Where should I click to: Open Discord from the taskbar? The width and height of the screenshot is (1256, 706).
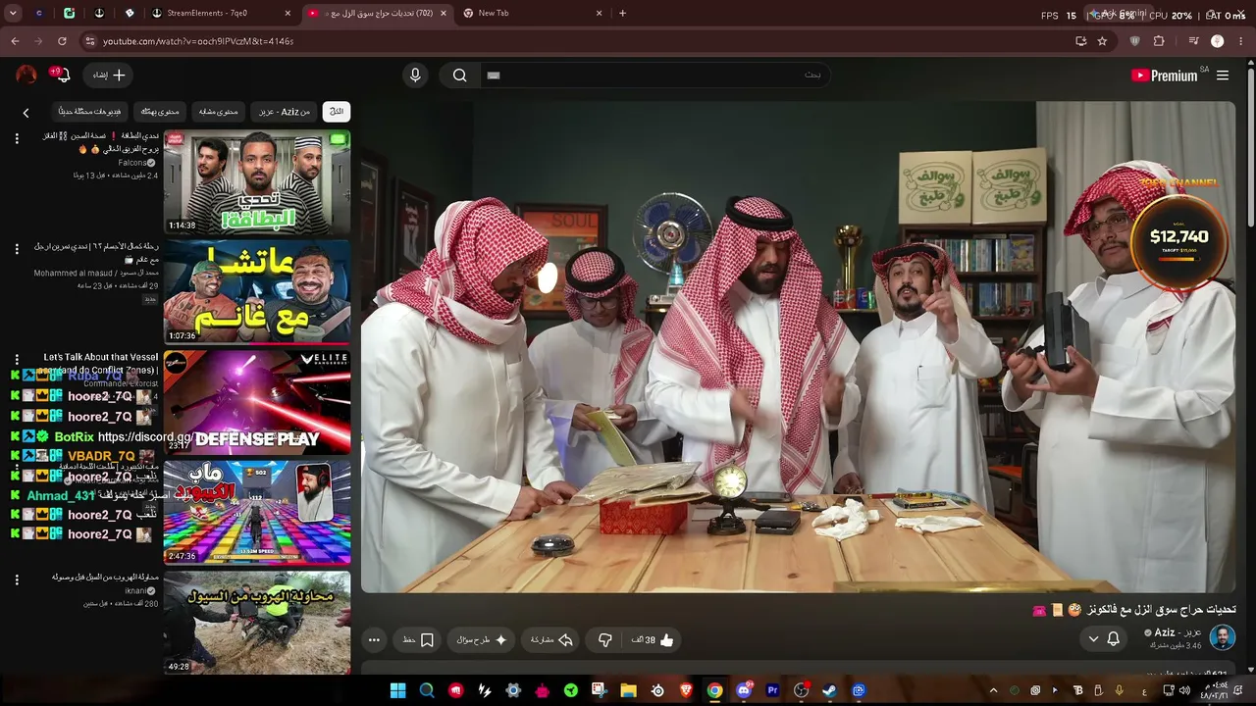[744, 690]
